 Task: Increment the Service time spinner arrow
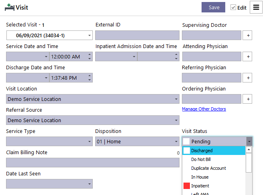(90, 55)
